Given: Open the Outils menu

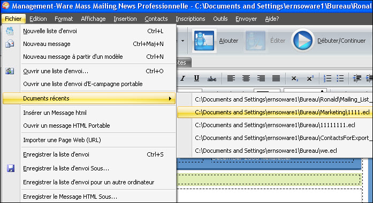Looking at the screenshot, I should (220, 19).
